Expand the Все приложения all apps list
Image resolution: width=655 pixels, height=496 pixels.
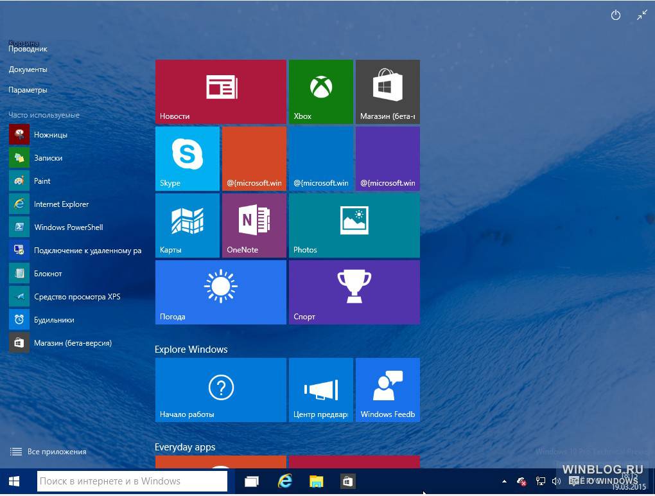(x=48, y=451)
